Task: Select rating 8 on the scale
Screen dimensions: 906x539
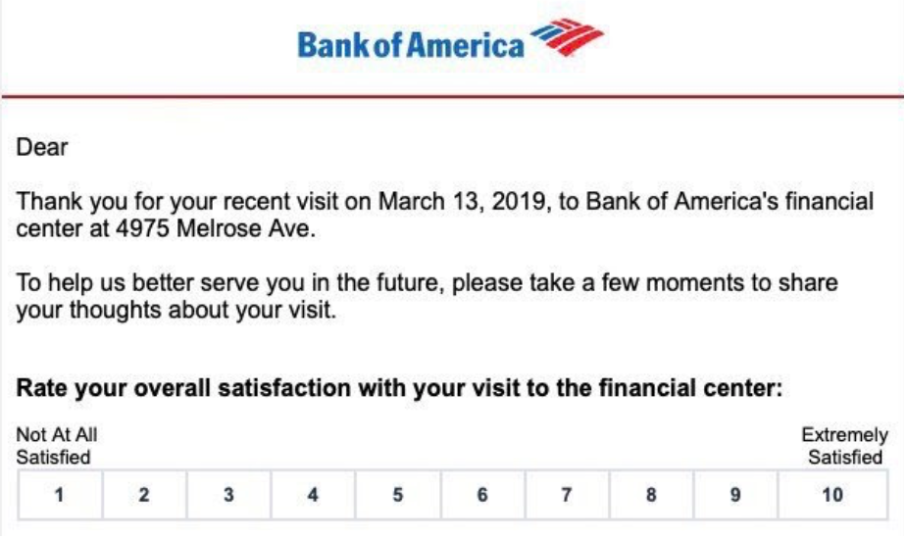Action: (x=651, y=495)
